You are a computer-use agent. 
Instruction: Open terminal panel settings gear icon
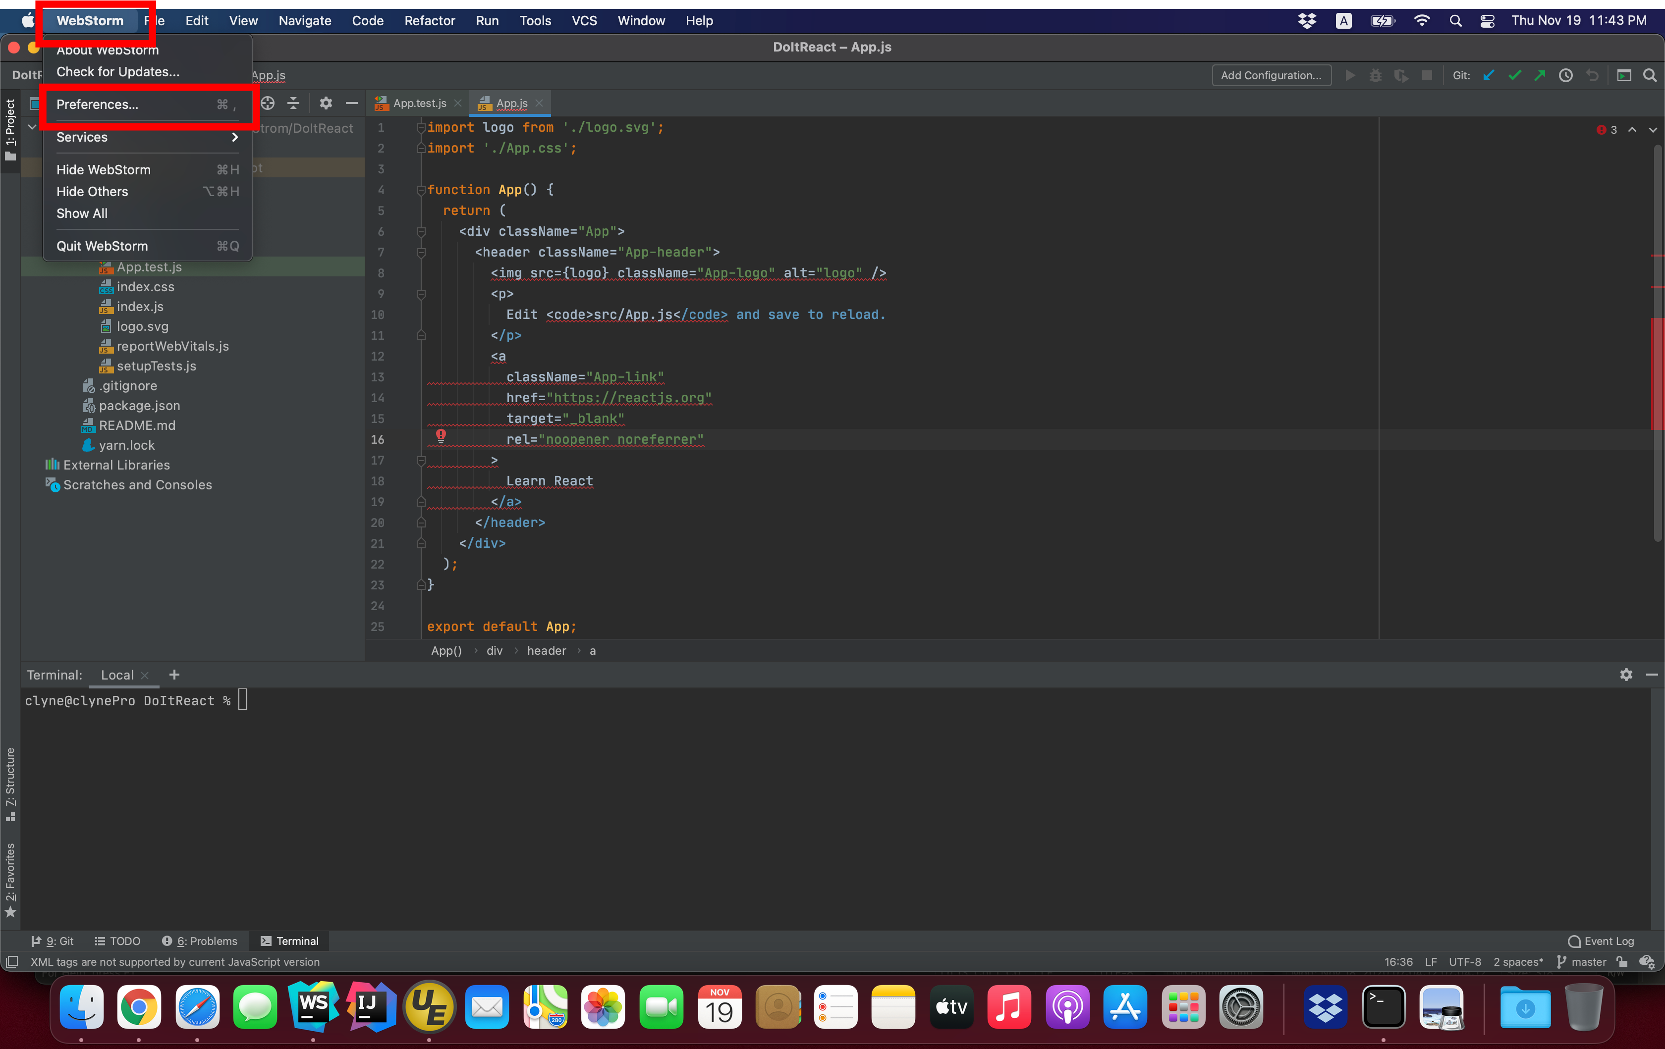click(x=1626, y=675)
